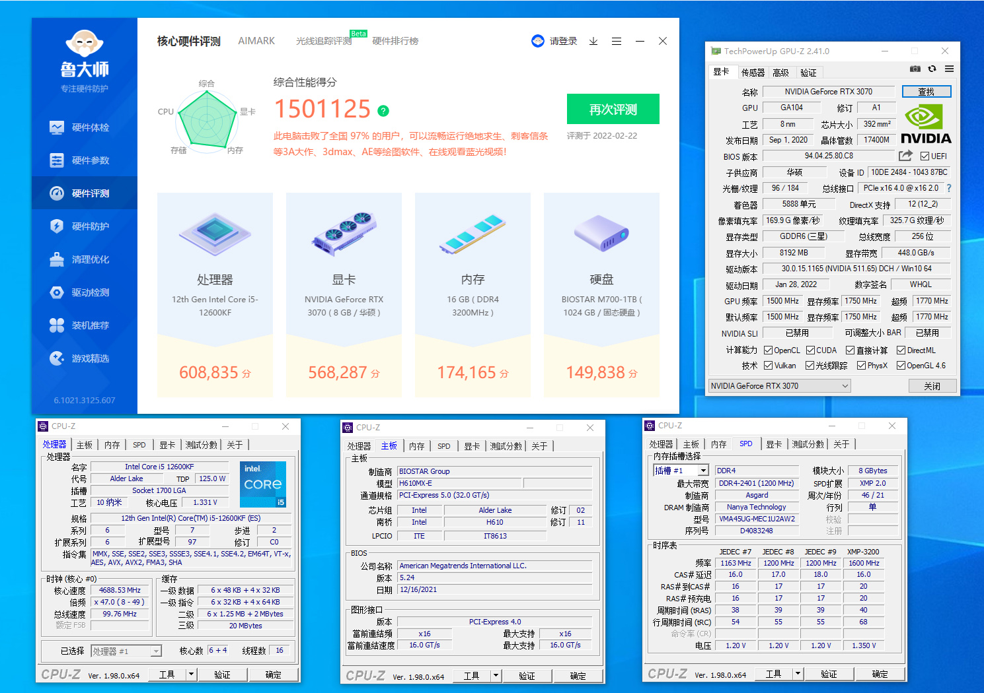Expand 工具 dropdown arrow in right CPU-Z
Screen dimensions: 984x693
798,673
